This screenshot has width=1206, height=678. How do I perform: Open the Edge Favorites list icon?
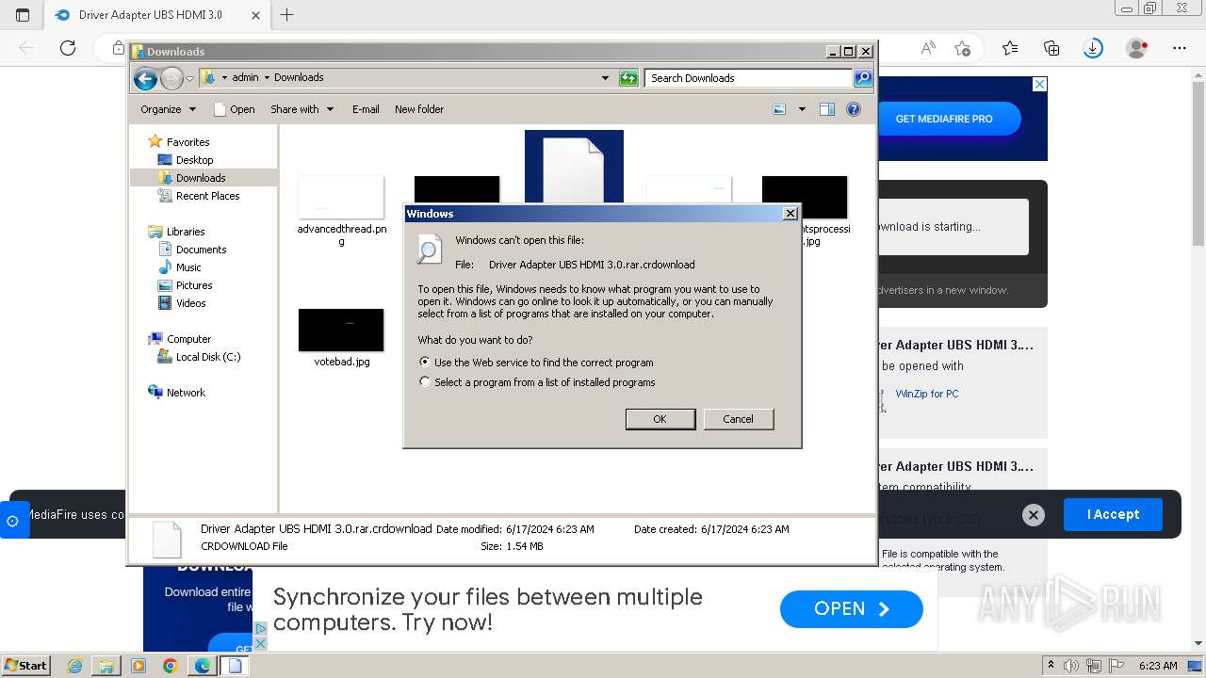pos(1010,48)
